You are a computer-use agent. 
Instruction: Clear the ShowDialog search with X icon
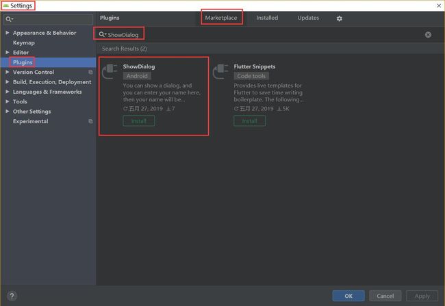[x=428, y=35]
